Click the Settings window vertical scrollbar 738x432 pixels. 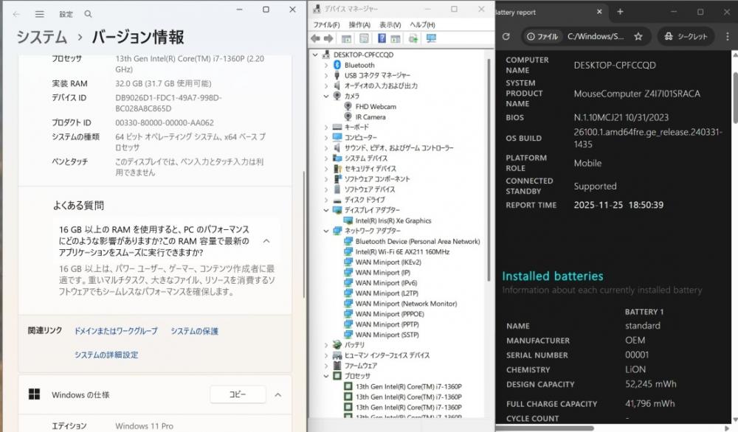click(304, 234)
